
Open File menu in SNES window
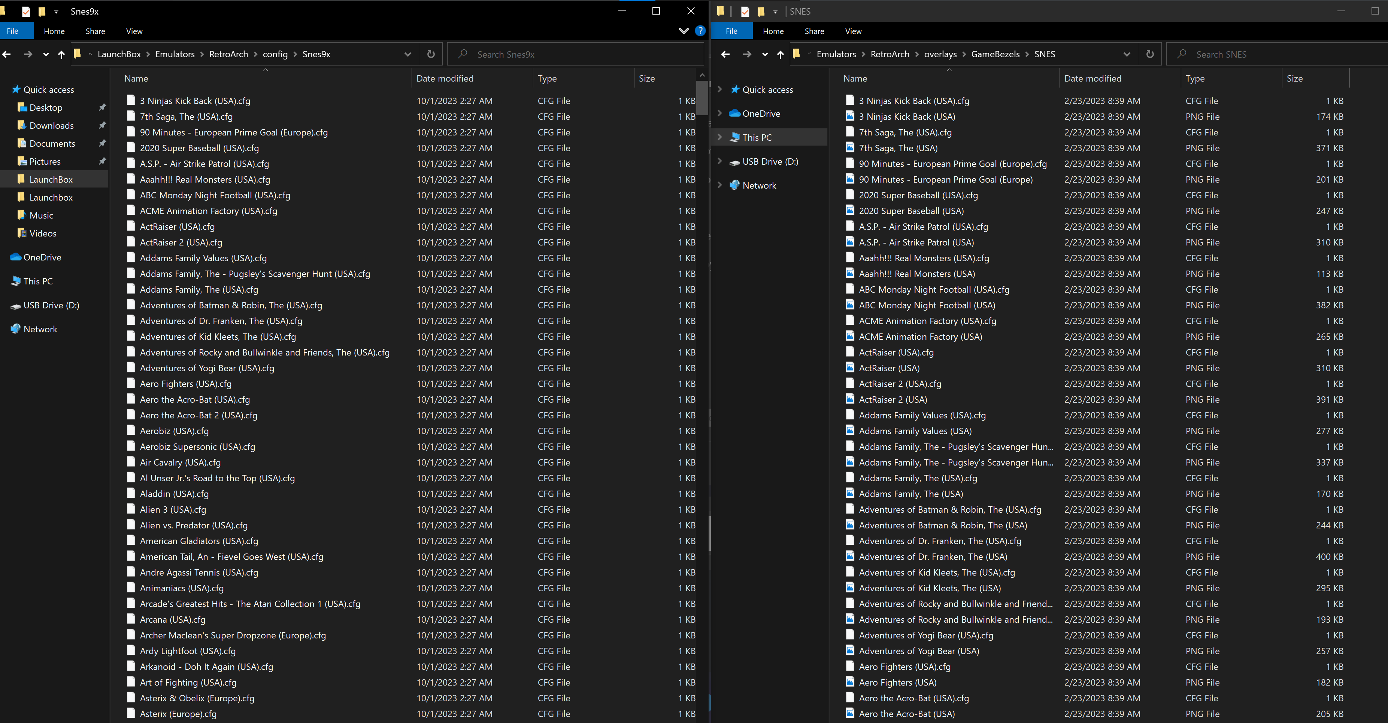pyautogui.click(x=731, y=31)
